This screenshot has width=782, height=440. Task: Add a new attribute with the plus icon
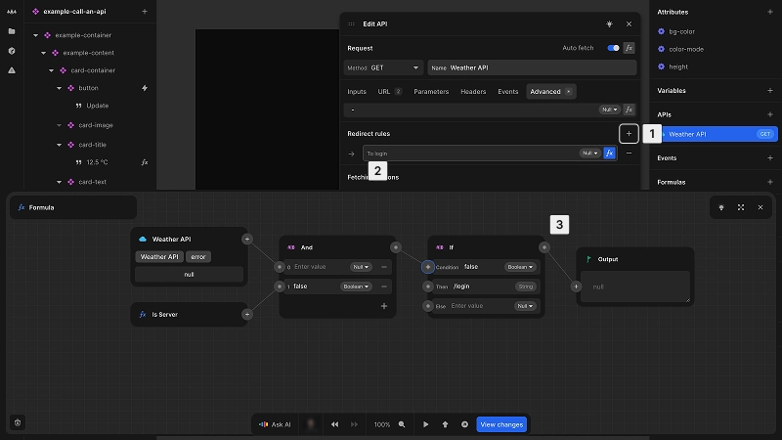(770, 12)
